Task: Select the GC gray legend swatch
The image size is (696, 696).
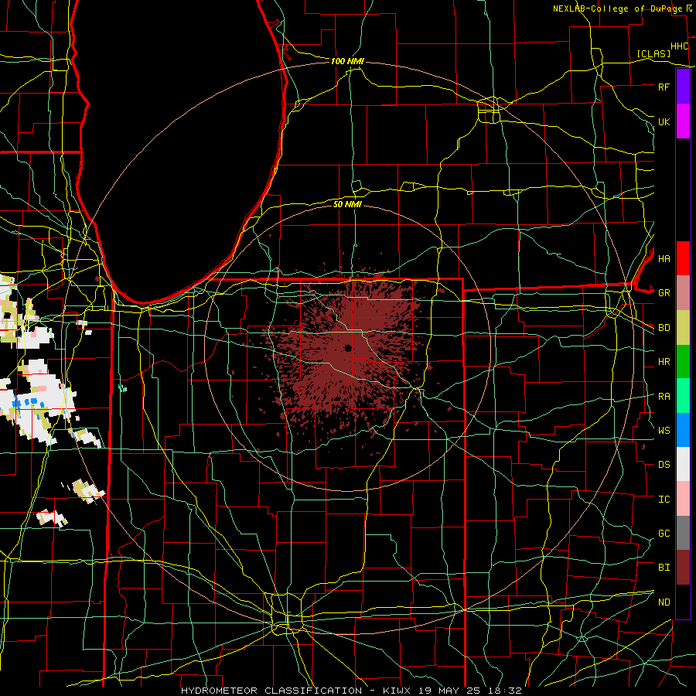Action: (x=683, y=533)
